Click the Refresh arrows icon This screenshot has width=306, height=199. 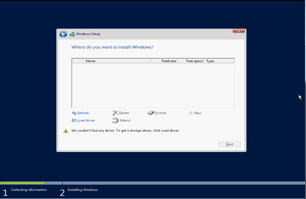74,113
